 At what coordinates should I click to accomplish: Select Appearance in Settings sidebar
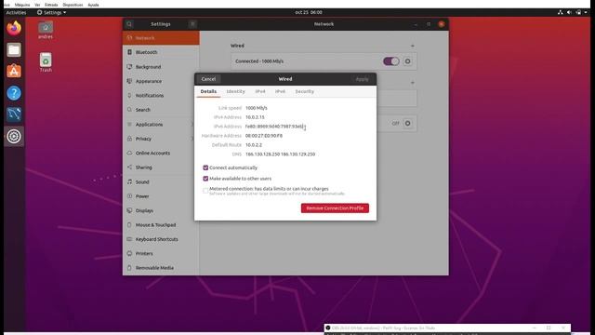[x=161, y=81]
